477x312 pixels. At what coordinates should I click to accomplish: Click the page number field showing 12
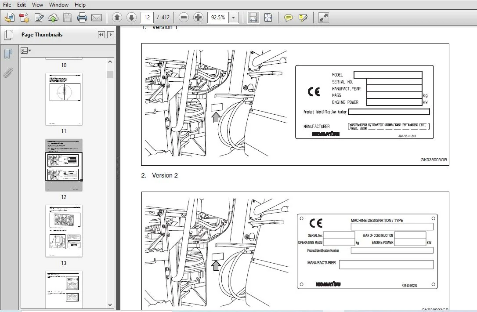[147, 18]
